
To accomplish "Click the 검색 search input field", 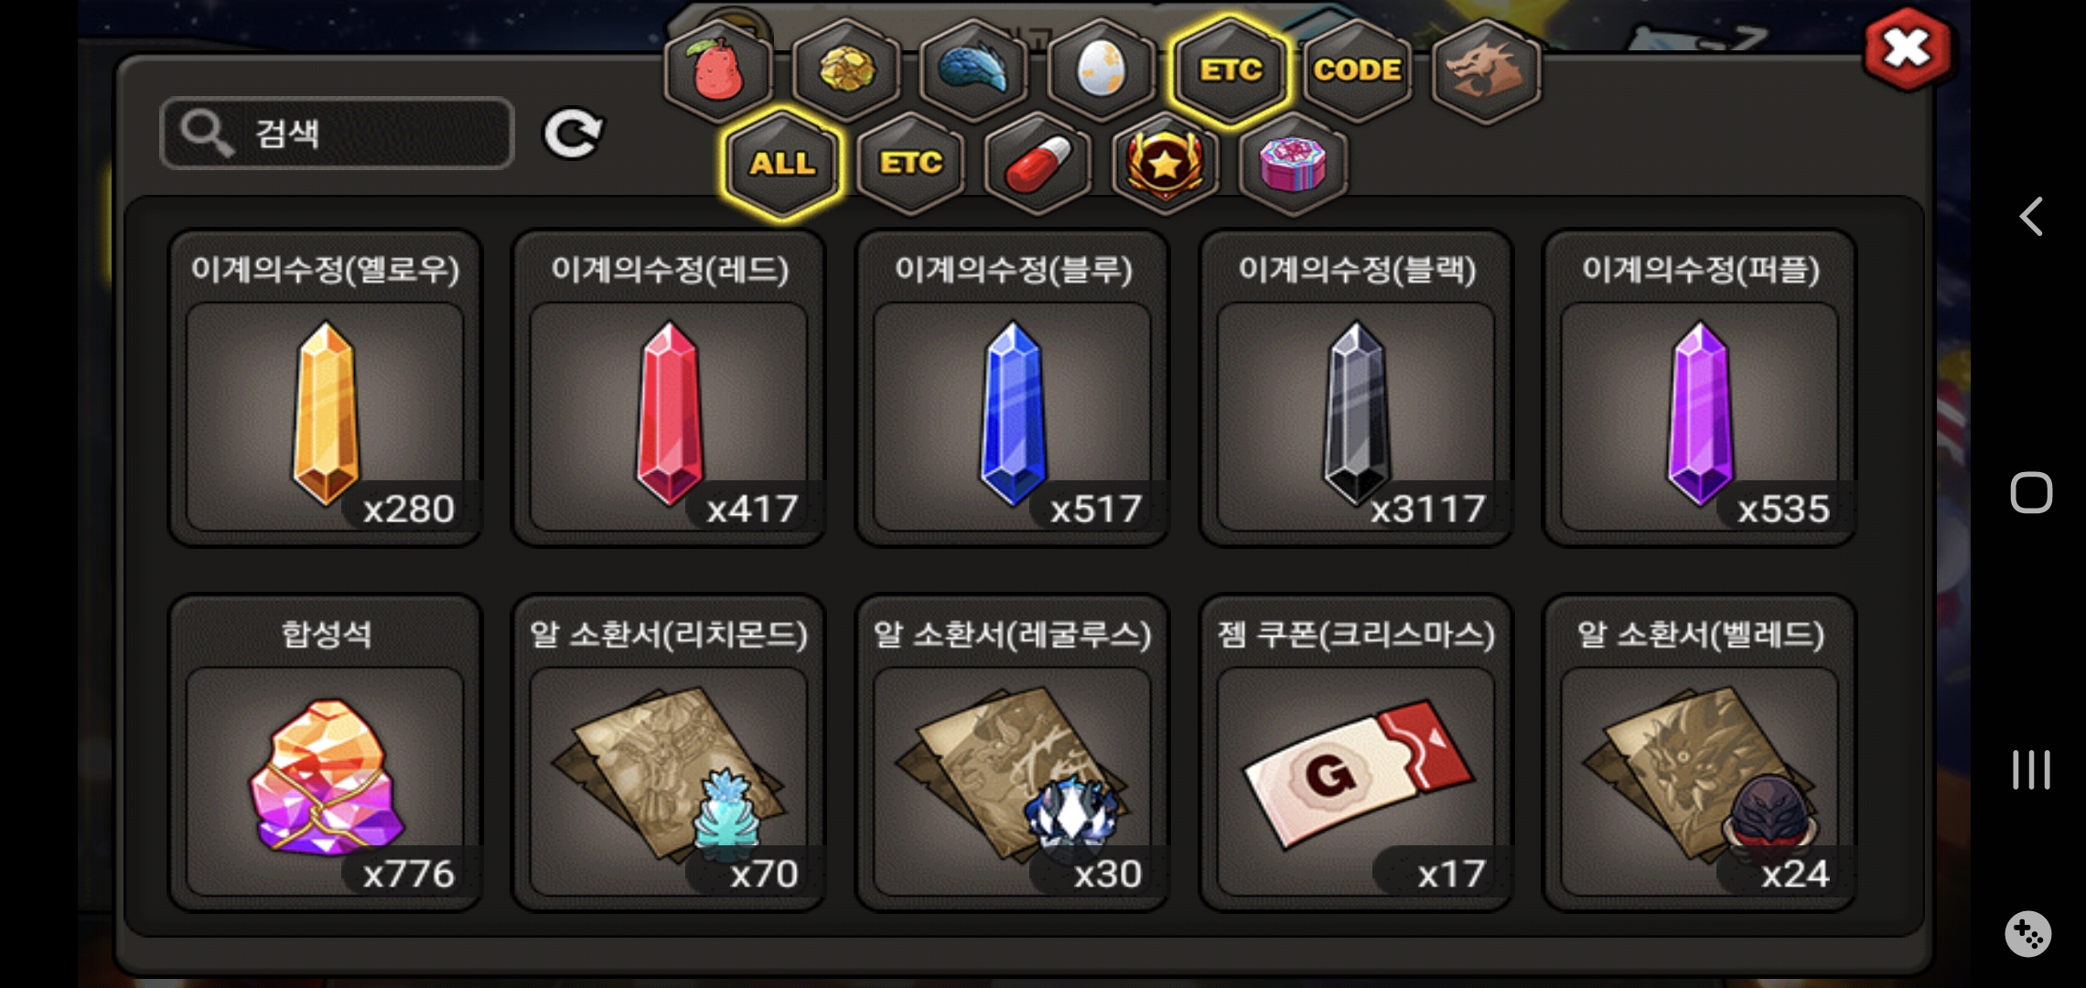I will pyautogui.click(x=337, y=134).
